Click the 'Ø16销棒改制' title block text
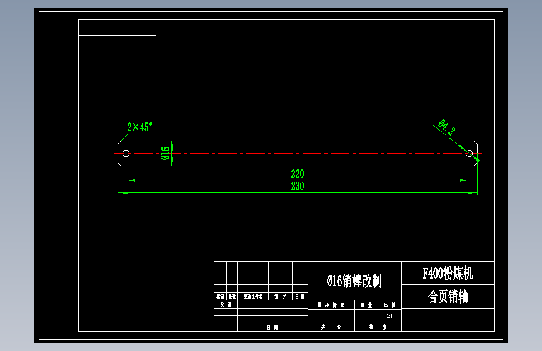 coord(354,281)
